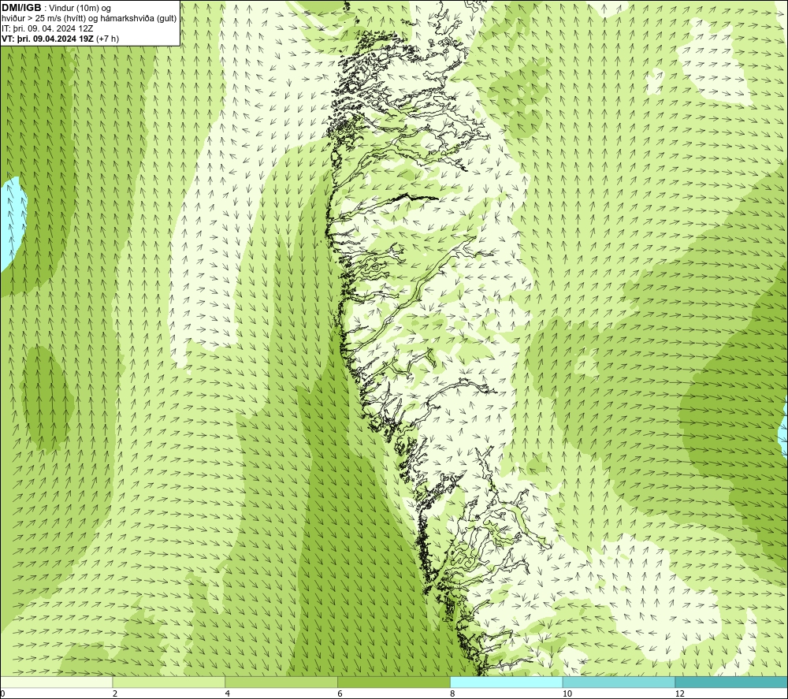788x699 pixels.
Task: Click the 0–2 m/s palest color swatch
Action: (x=56, y=682)
